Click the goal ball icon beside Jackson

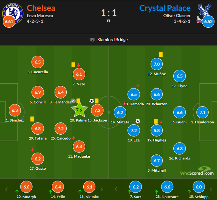tap(92, 101)
